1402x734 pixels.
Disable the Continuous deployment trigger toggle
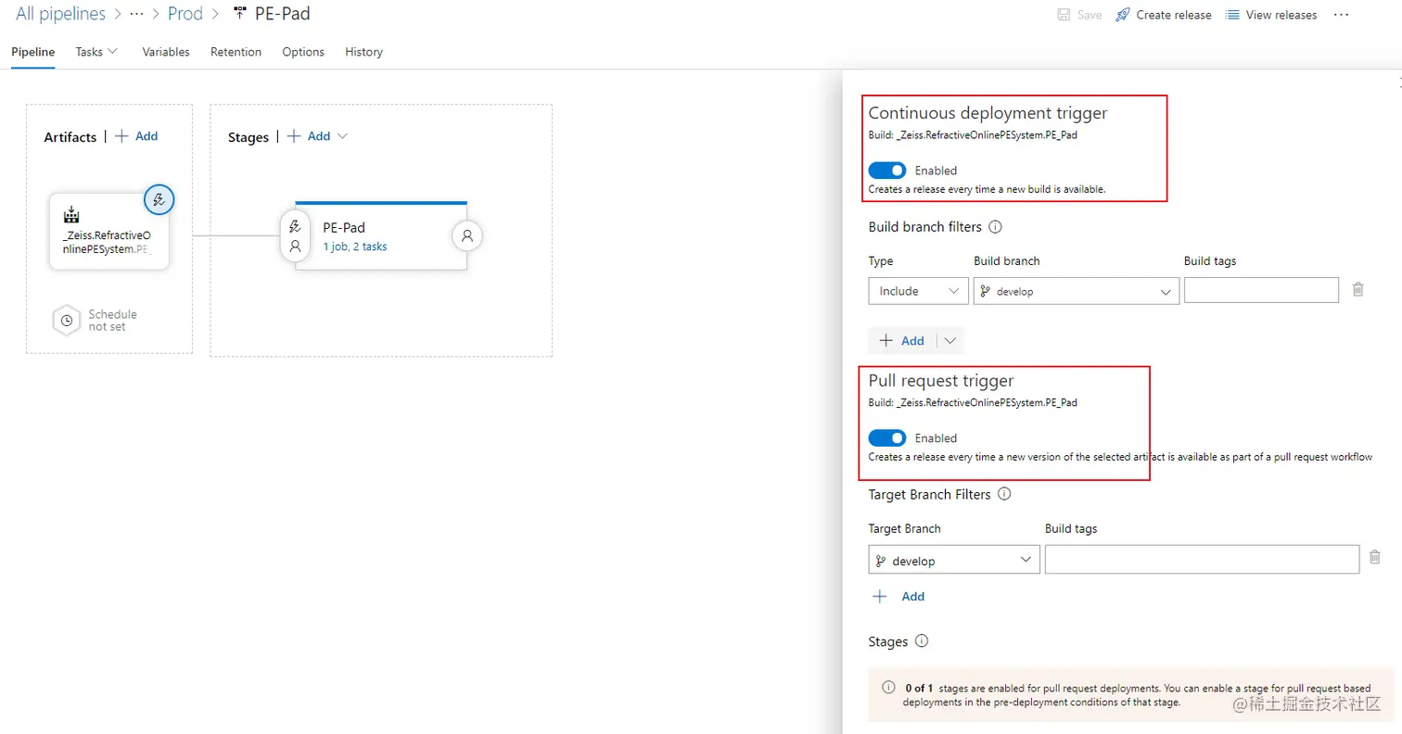tap(887, 171)
